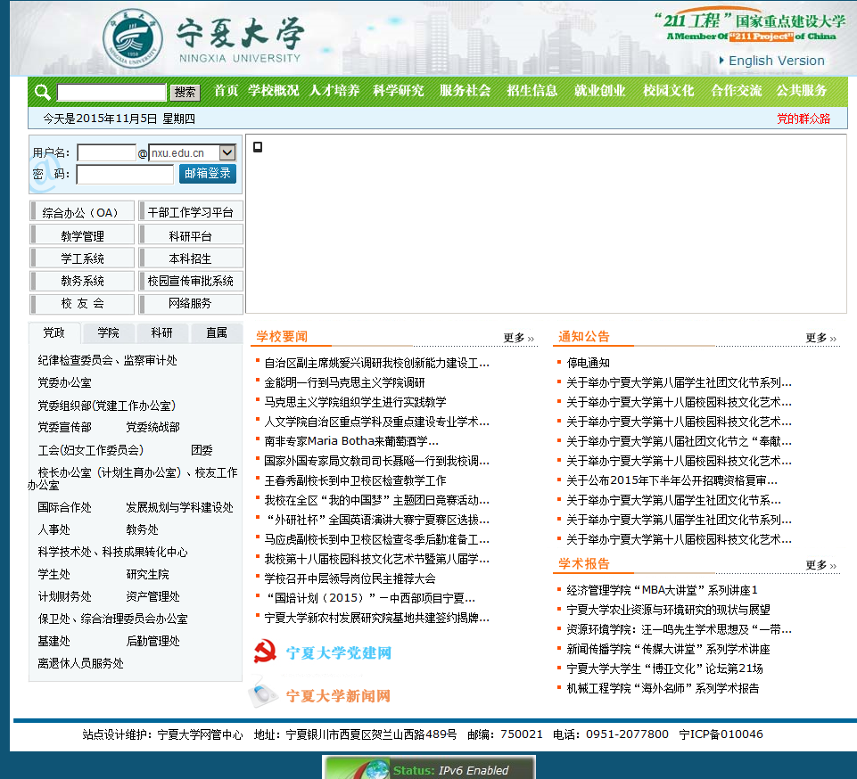Click the English Version link
The width and height of the screenshot is (857, 779).
(776, 61)
